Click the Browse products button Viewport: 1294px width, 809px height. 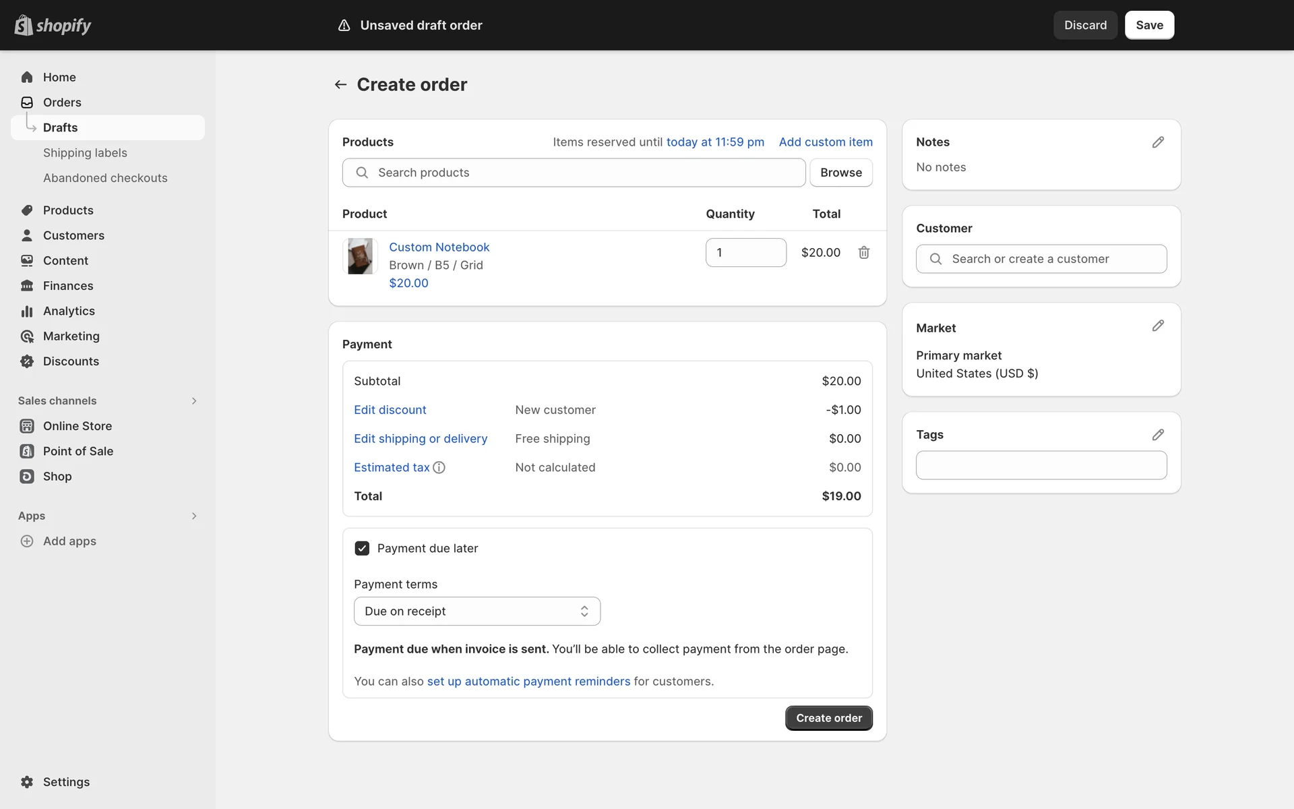pyautogui.click(x=840, y=173)
